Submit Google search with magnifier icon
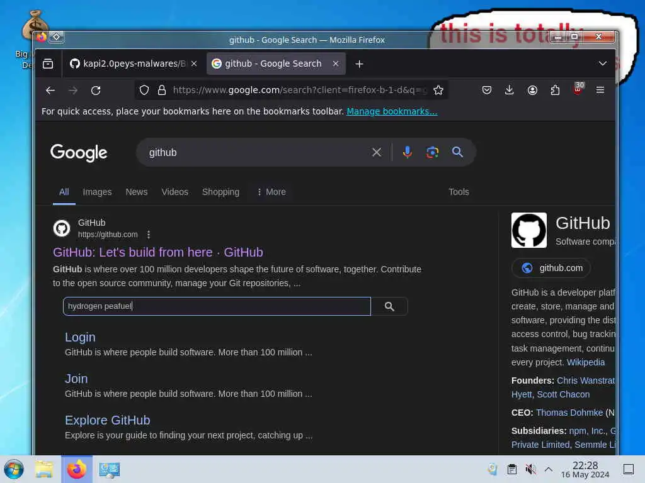The height and width of the screenshot is (483, 645). (457, 152)
